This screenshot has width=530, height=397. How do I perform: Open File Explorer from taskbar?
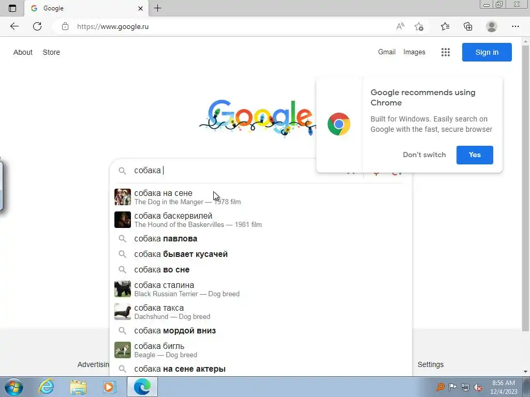pos(78,387)
